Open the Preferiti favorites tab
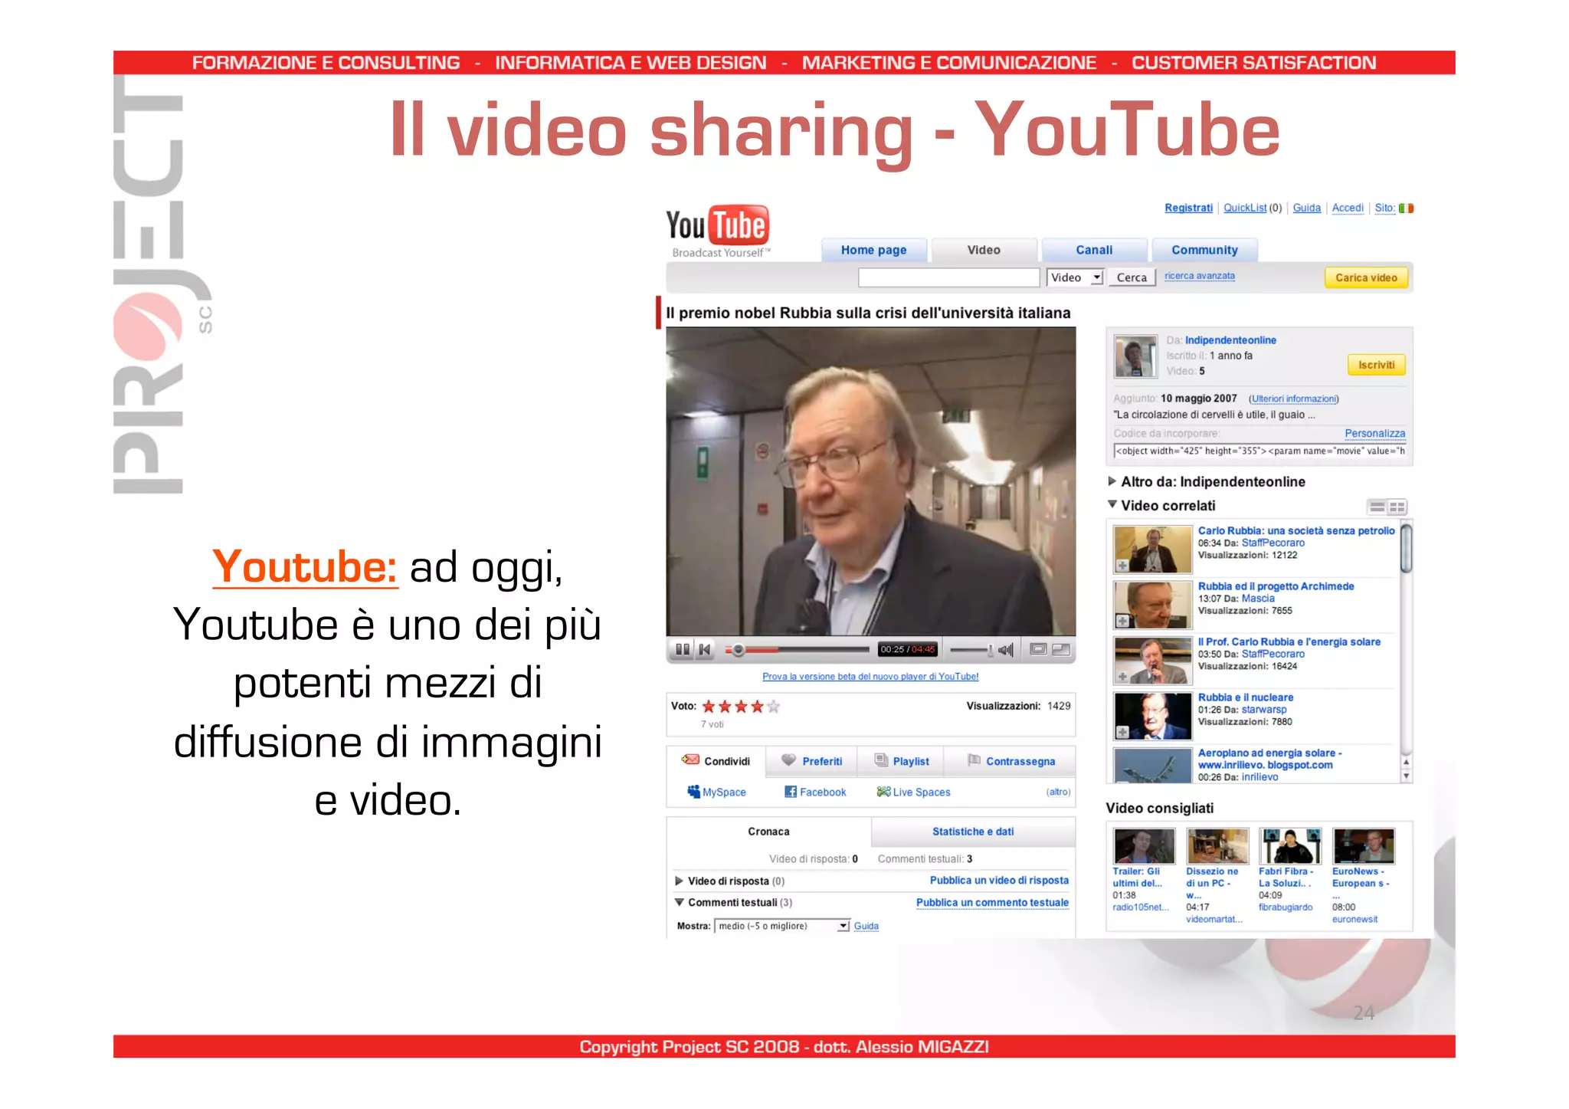1569x1109 pixels. [811, 760]
